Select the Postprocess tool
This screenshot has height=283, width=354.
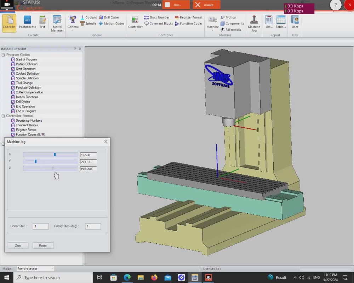coord(27,23)
